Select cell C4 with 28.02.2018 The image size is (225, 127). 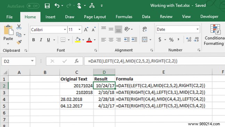coord(77,99)
